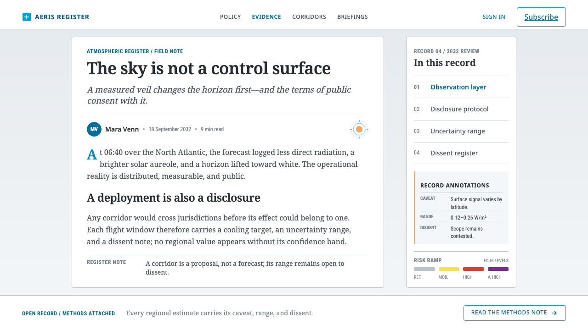588x330 pixels.
Task: Click the arrow in Read the Methods Note
Action: 554,313
